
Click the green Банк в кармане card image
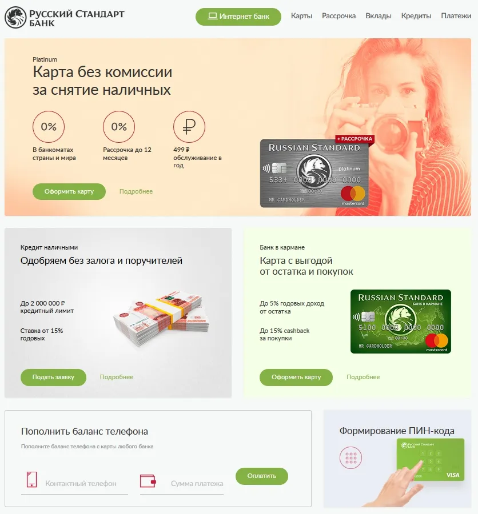(400, 322)
